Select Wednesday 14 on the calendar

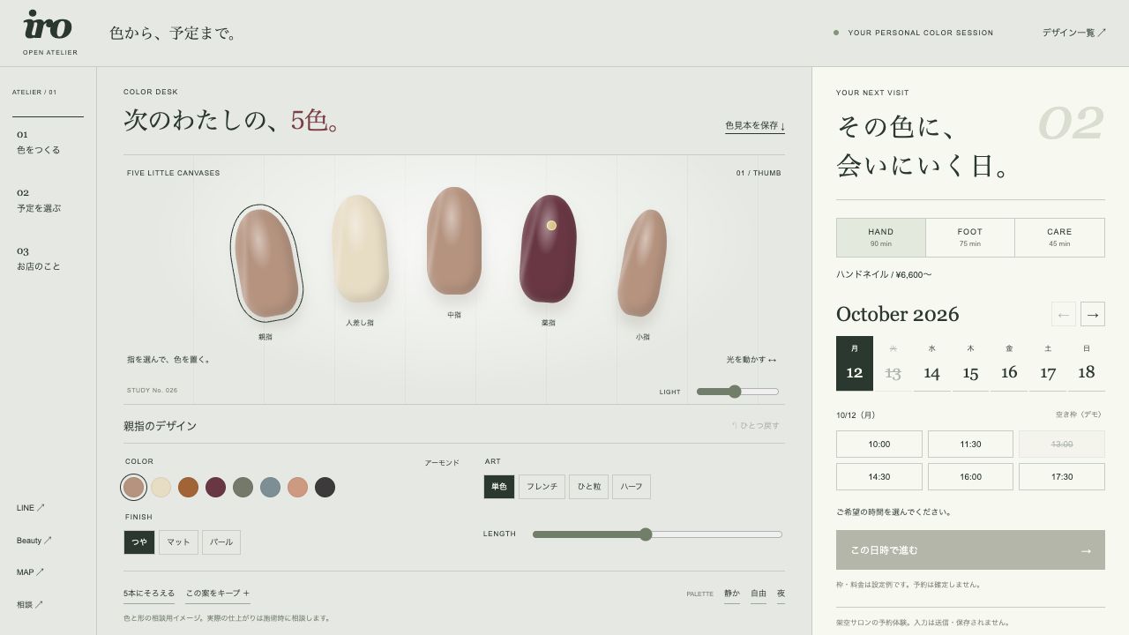[x=931, y=363]
